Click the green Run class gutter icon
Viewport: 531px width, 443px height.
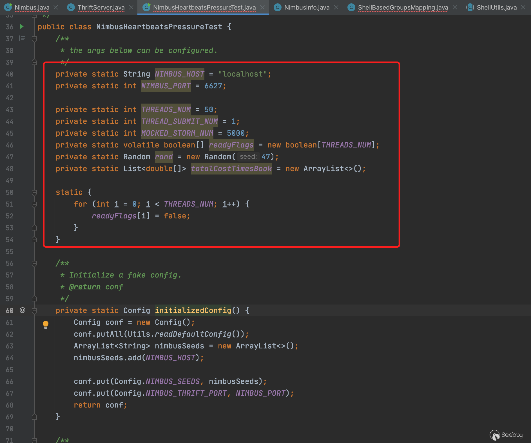21,27
